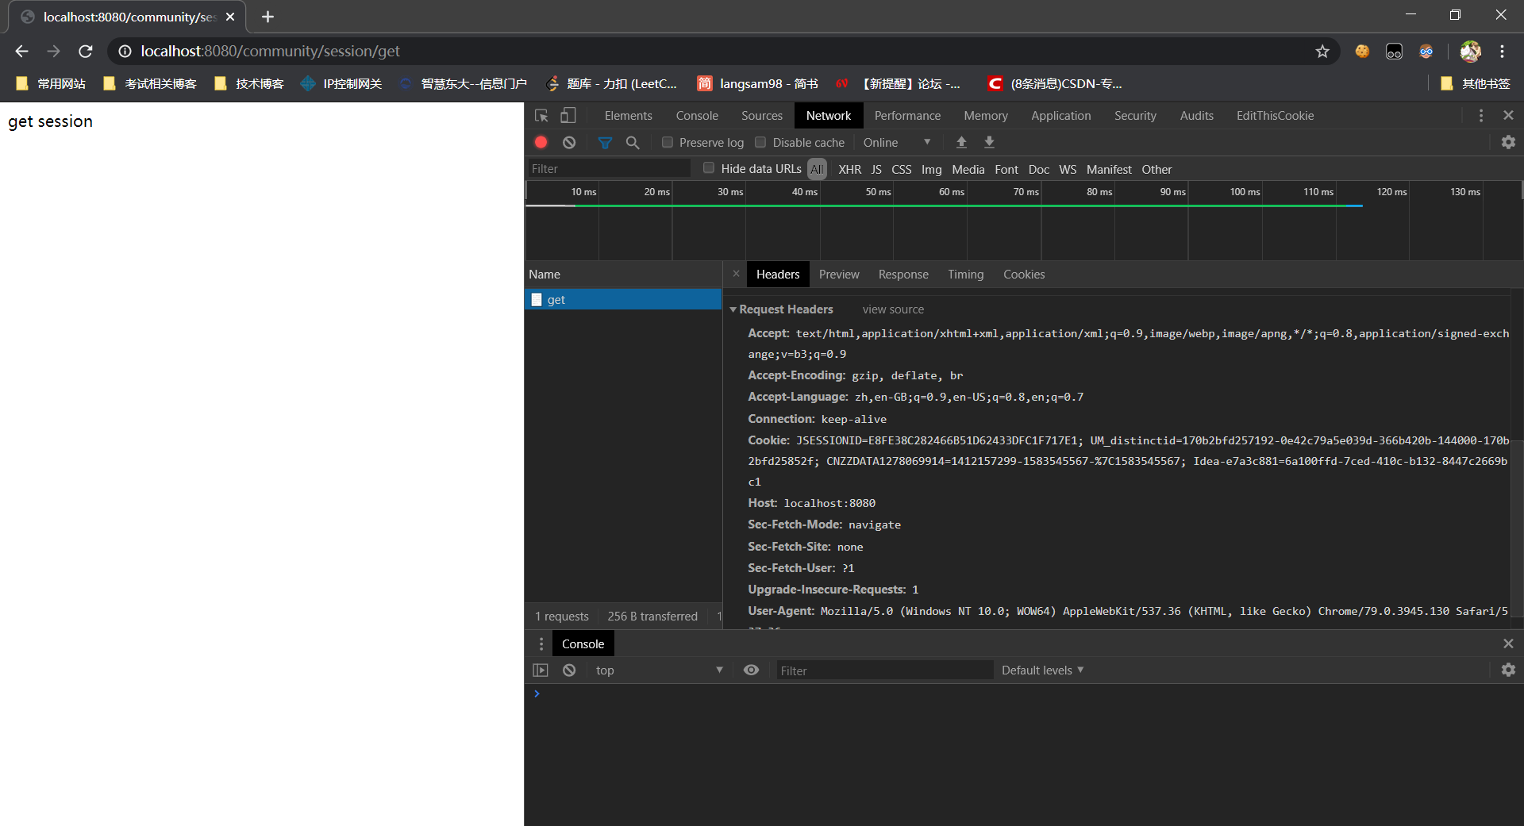Click the browser forward arrow
Screen dimensions: 1524x826
coord(53,51)
